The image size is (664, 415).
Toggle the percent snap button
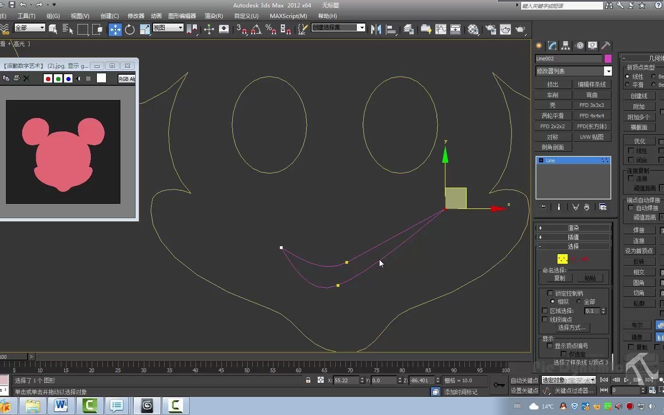pyautogui.click(x=271, y=30)
